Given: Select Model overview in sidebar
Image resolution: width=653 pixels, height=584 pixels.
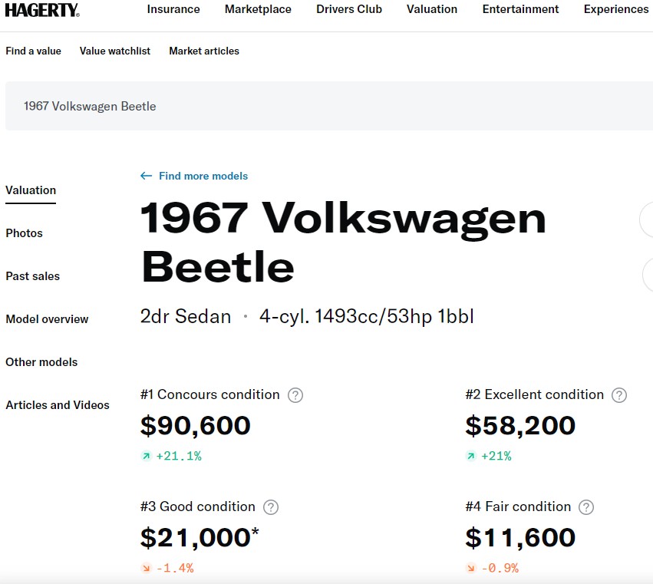Looking at the screenshot, I should 47,318.
